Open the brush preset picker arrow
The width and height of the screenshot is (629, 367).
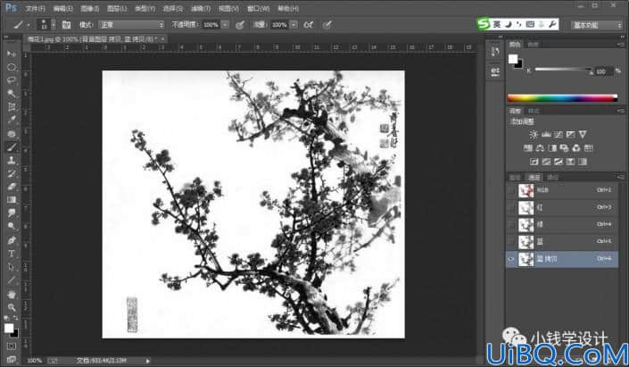[x=54, y=25]
